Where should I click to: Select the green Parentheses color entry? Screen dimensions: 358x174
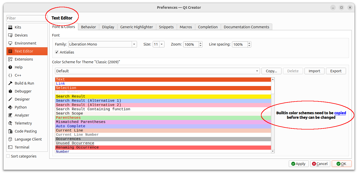163,118
